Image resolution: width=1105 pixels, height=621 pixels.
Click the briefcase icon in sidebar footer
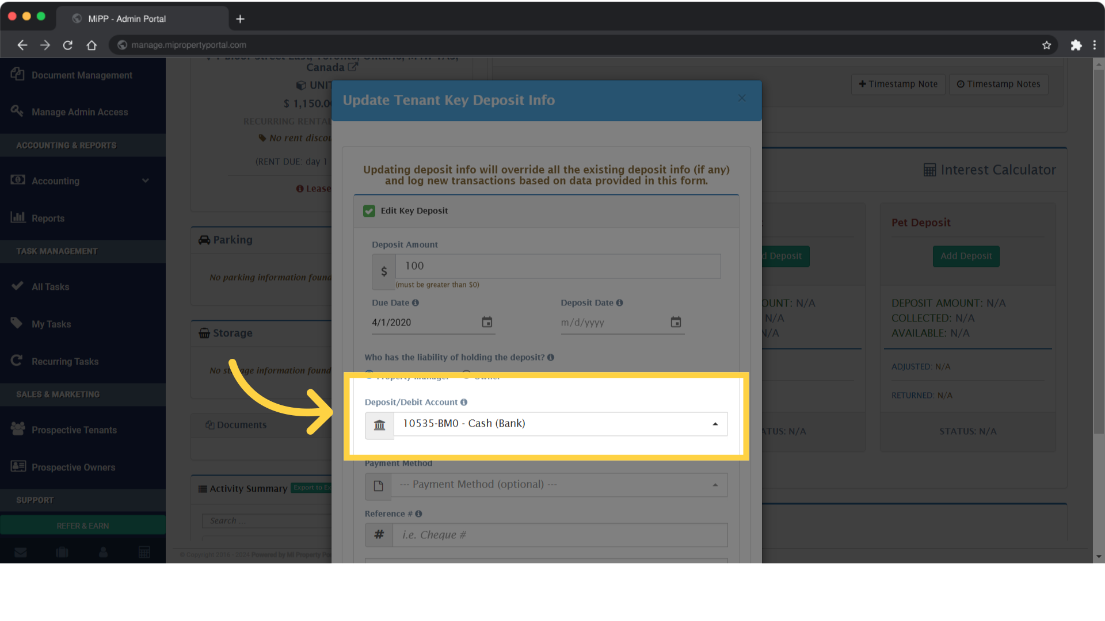[x=62, y=553]
